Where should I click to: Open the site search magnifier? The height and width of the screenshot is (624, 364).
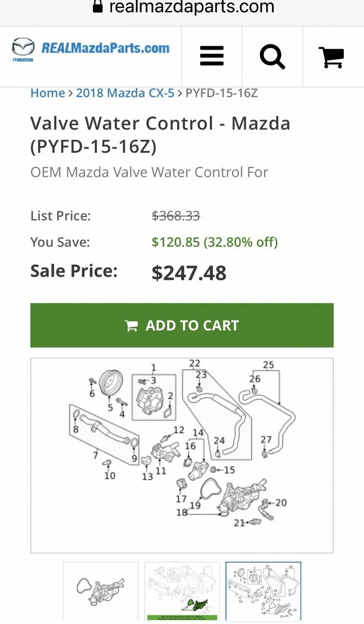[x=272, y=57]
